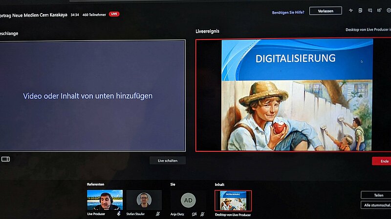Select Desktop von Live Producer content thumbnail
The width and height of the screenshot is (391, 219).
coord(233,201)
